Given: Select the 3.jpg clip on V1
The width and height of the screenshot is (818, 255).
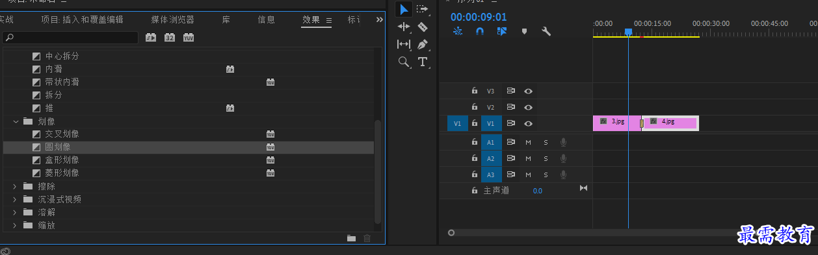Looking at the screenshot, I should (617, 123).
